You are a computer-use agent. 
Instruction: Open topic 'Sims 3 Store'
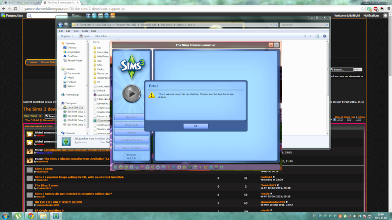click(x=44, y=169)
